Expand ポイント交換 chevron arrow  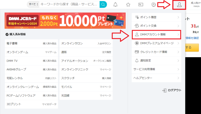178,26
